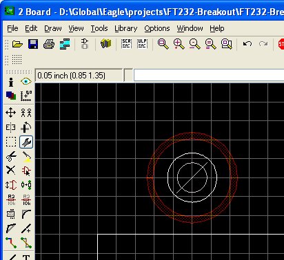Click the Zoom in magnifier
Screen dimensions: 284x260
pyautogui.click(x=179, y=44)
